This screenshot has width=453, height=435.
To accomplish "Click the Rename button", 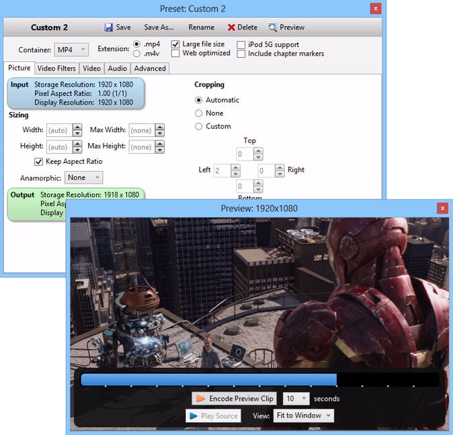I will (202, 28).
